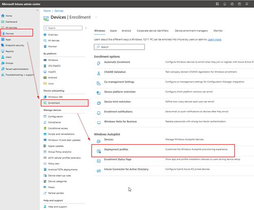Click the Deployment profiles icon
Image resolution: width=254 pixels, height=210 pixels.
99,151
